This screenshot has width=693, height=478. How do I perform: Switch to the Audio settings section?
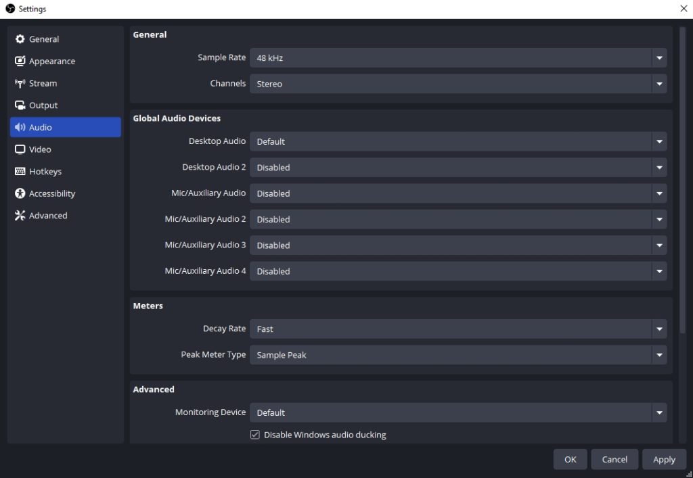(41, 127)
